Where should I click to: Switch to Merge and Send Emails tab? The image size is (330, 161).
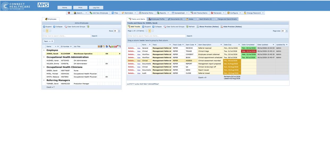point(226,19)
